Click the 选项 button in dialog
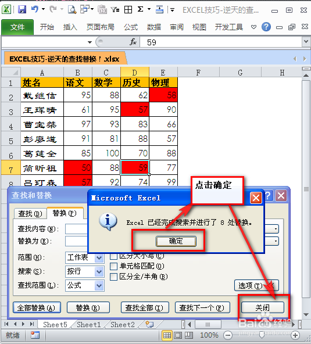The width and height of the screenshot is (311, 344). (256, 285)
